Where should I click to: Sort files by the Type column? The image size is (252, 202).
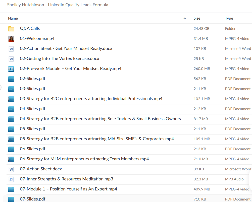pyautogui.click(x=229, y=18)
